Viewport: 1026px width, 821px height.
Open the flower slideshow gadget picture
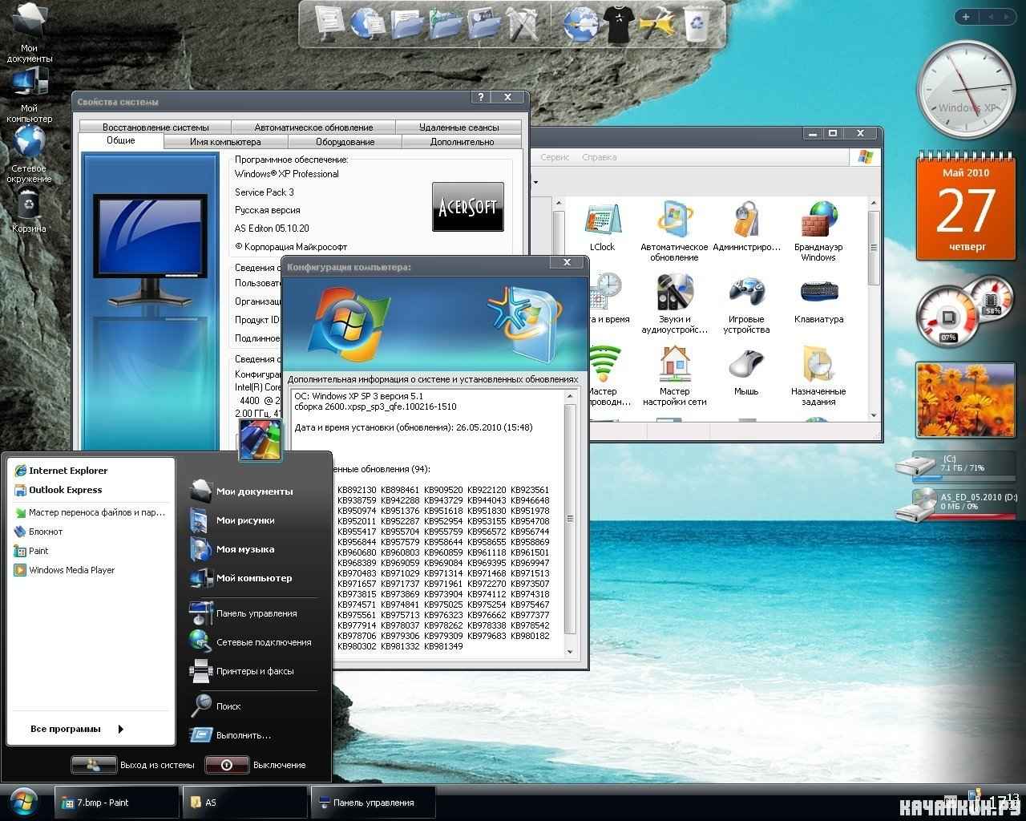pyautogui.click(x=965, y=399)
